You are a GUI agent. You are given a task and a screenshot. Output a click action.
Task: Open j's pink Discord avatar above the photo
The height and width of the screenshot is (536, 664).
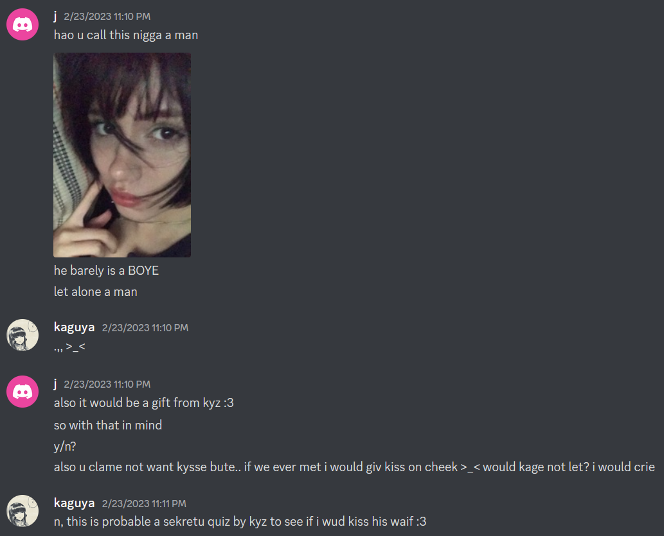(x=22, y=24)
